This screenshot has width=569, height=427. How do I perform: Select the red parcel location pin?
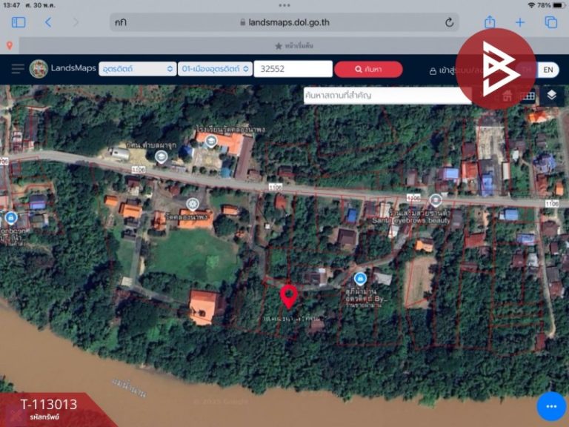click(289, 297)
